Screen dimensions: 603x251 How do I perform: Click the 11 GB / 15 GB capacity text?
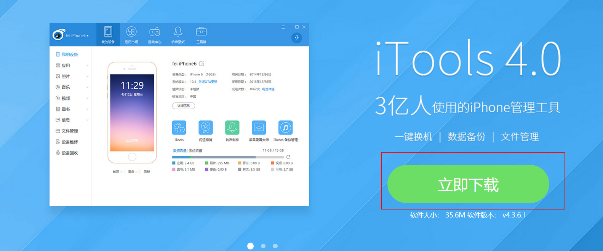tap(273, 150)
